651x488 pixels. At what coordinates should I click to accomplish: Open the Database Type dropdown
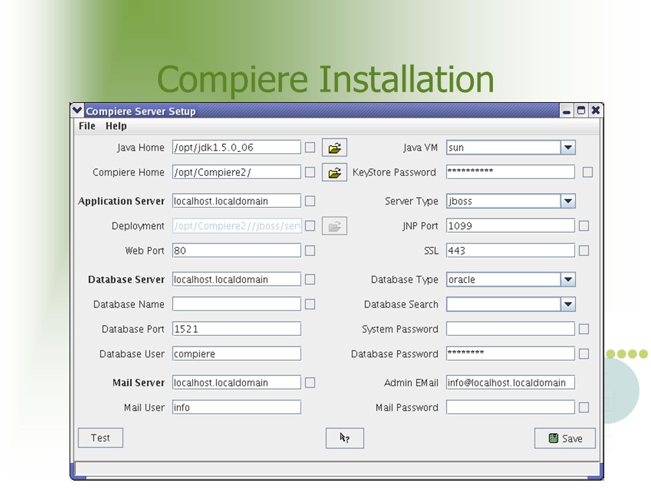pyautogui.click(x=567, y=279)
